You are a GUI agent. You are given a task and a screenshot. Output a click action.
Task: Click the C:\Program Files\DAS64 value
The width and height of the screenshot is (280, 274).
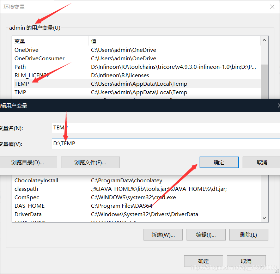click(x=121, y=206)
